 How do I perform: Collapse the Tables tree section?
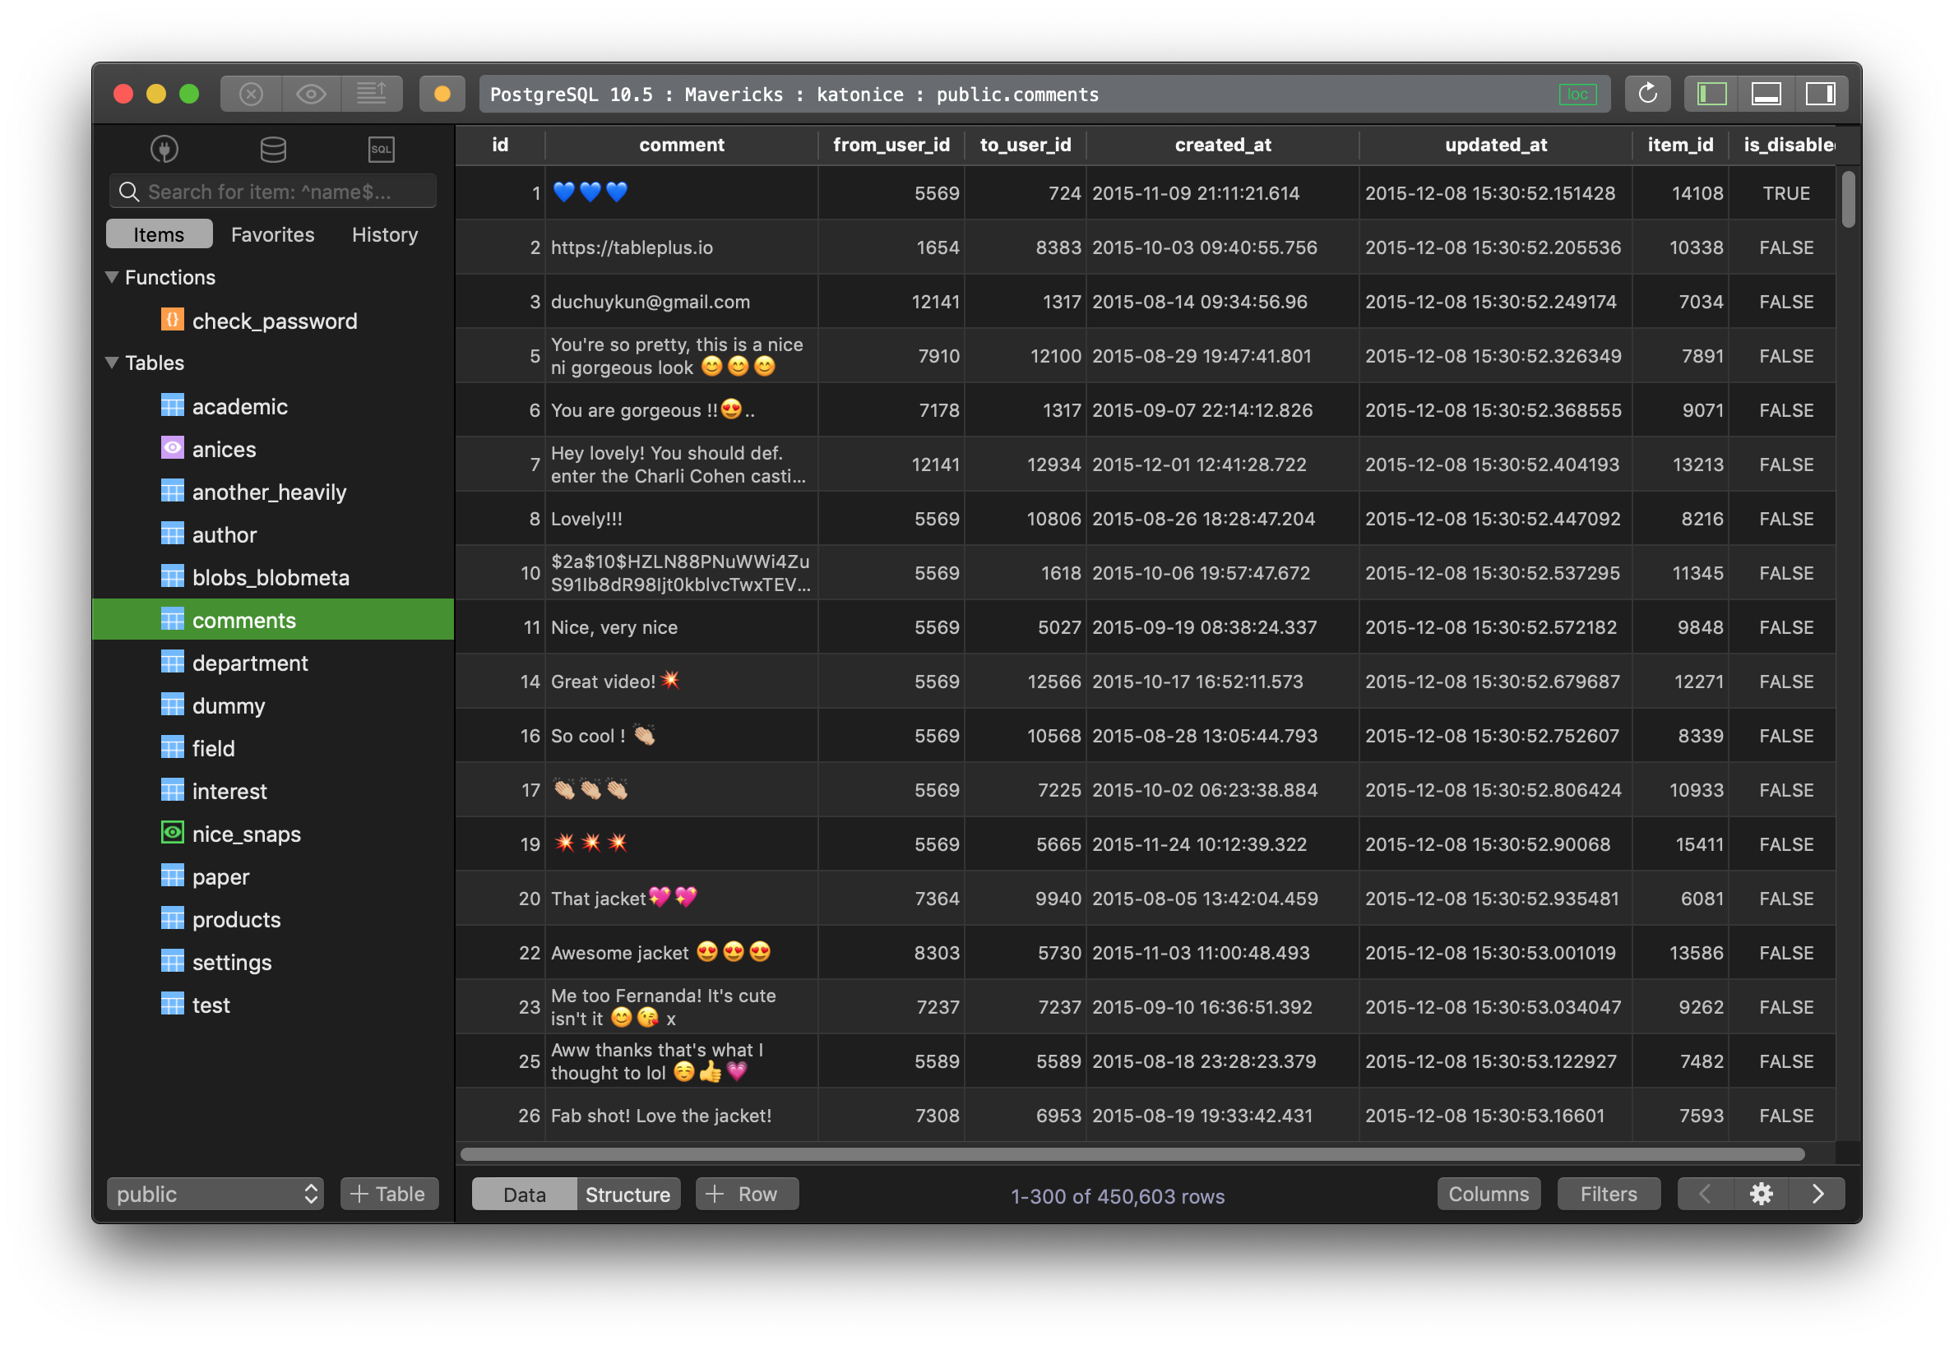click(110, 363)
